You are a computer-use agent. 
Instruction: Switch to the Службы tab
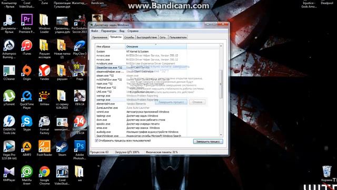point(129,37)
